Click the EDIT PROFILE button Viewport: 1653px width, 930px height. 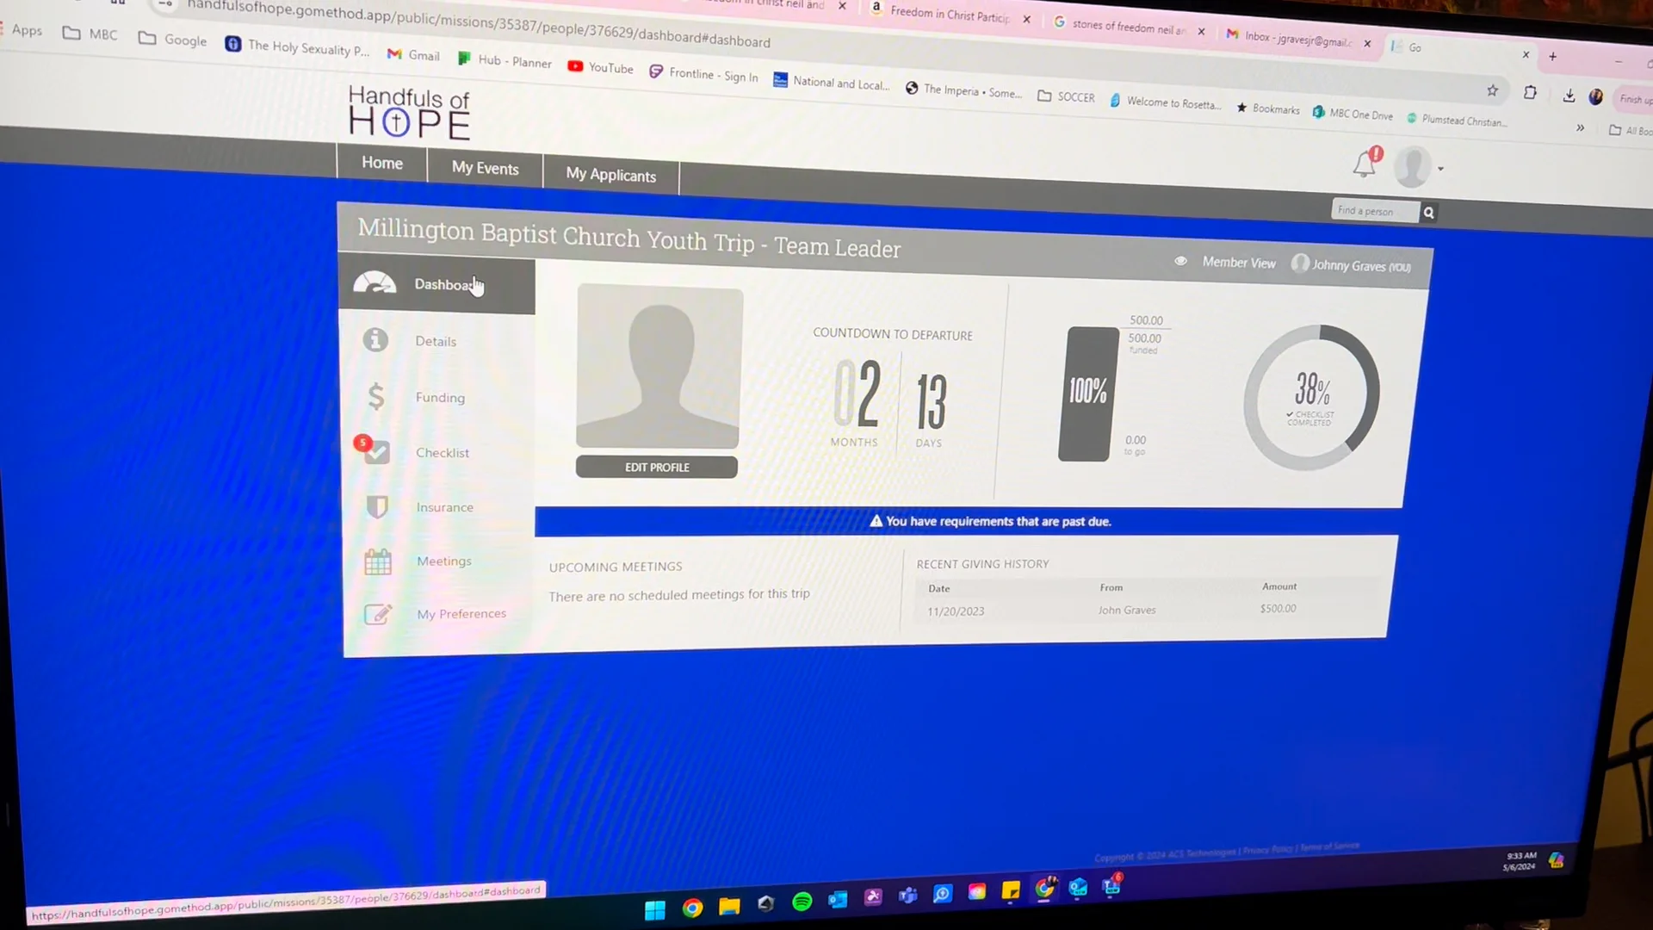pos(656,467)
